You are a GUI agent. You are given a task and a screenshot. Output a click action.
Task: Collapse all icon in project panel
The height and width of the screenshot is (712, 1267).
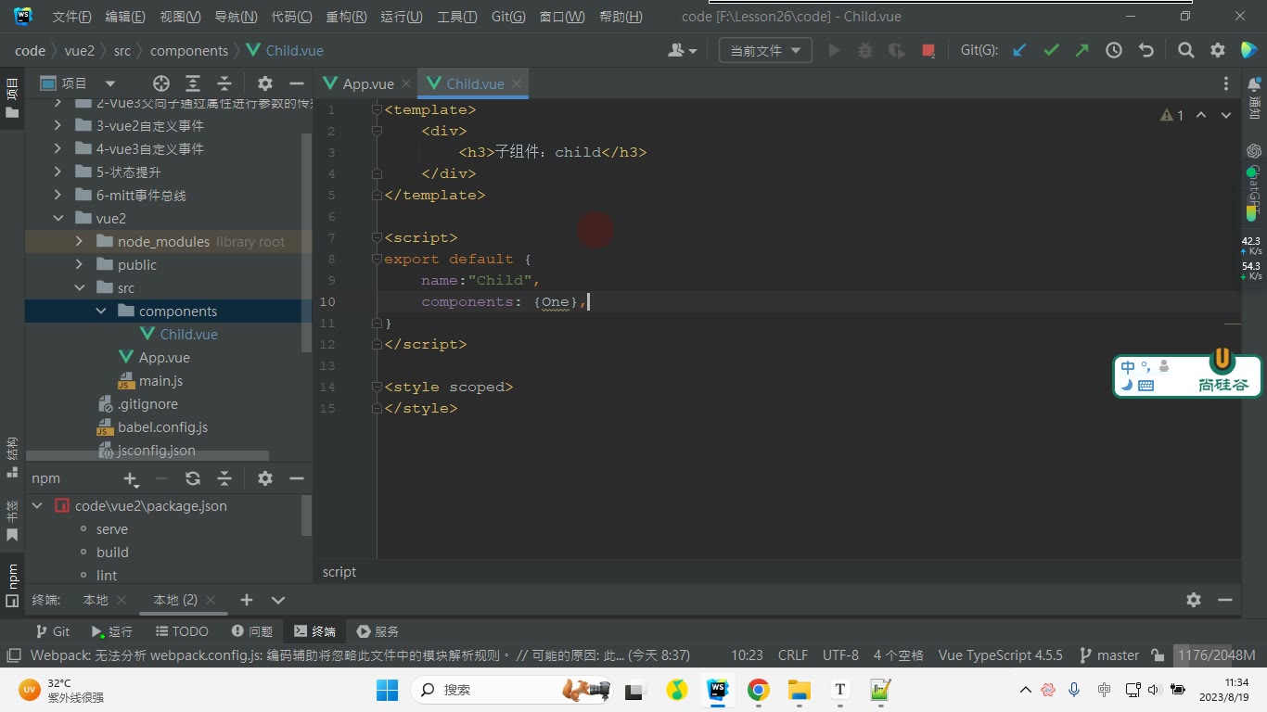[x=224, y=83]
